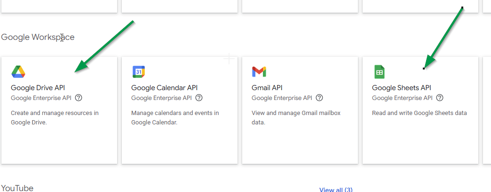The image size is (491, 192).
Task: Click the Google Drive triangle logo icon
Action: (18, 72)
